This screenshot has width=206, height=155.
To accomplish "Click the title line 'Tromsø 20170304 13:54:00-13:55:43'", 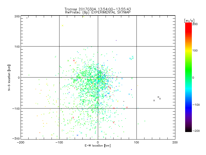I will (98, 9).
